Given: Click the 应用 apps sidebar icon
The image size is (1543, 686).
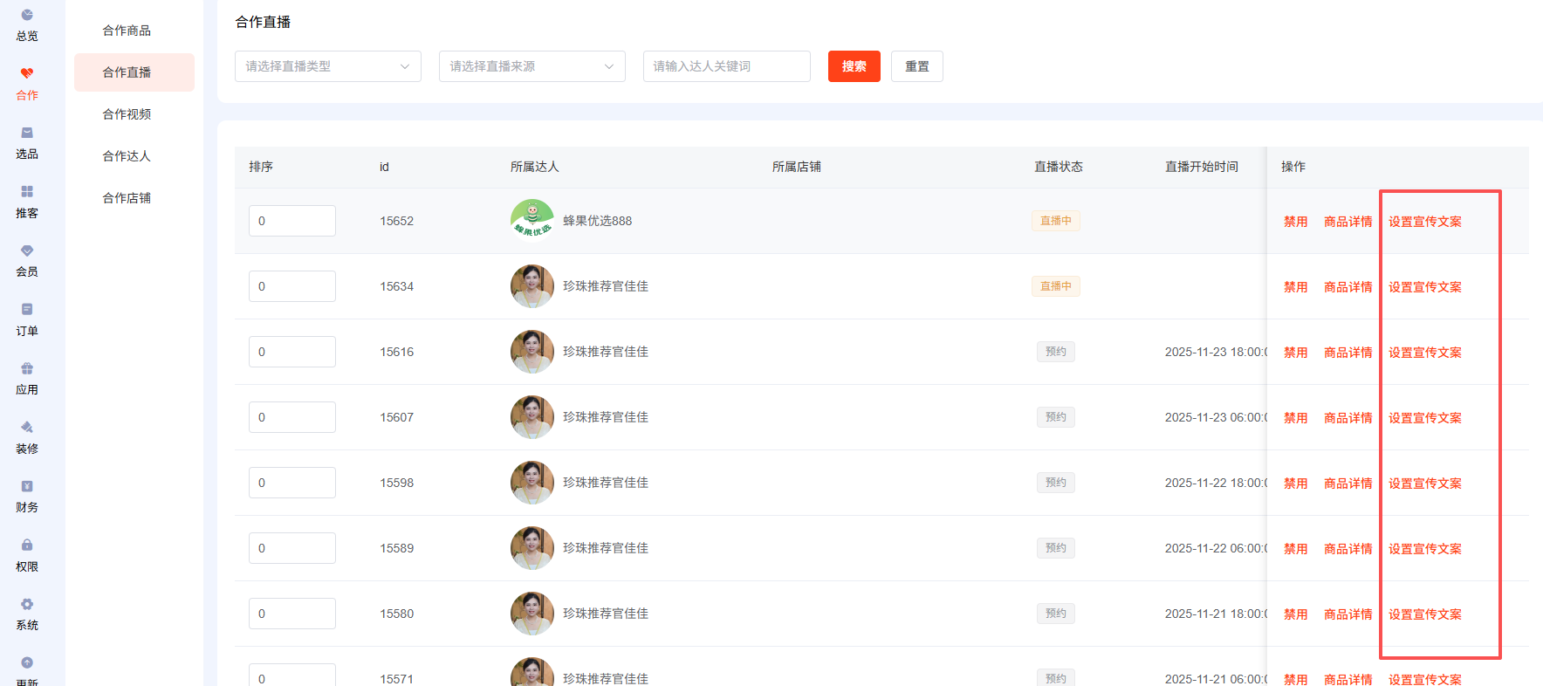Looking at the screenshot, I should click(27, 369).
